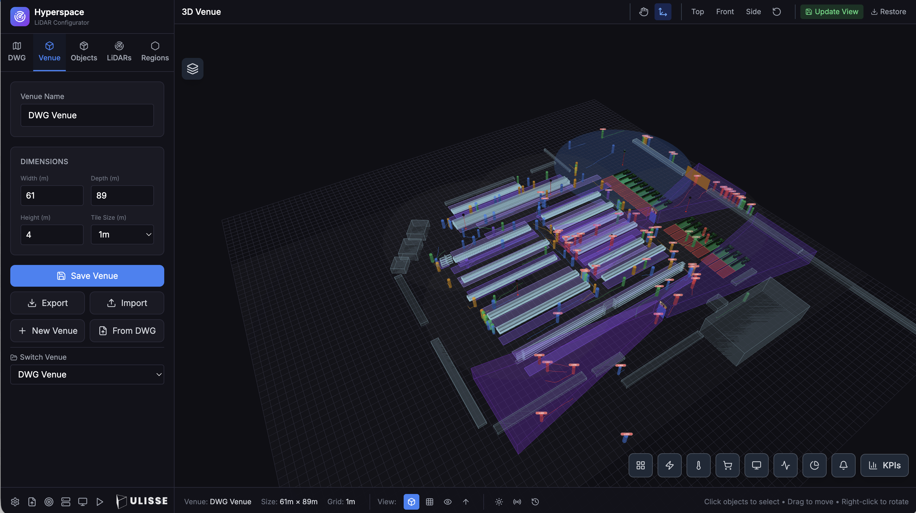Open the Tile Size dropdown
The image size is (916, 513).
click(122, 235)
